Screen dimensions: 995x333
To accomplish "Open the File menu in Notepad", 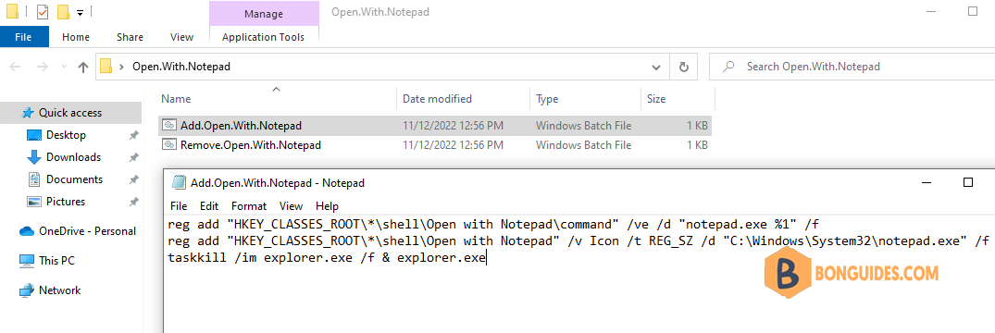I will pyautogui.click(x=179, y=206).
